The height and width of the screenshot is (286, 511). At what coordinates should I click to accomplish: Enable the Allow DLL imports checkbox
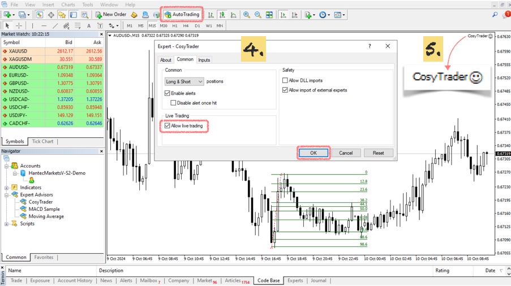tap(285, 81)
